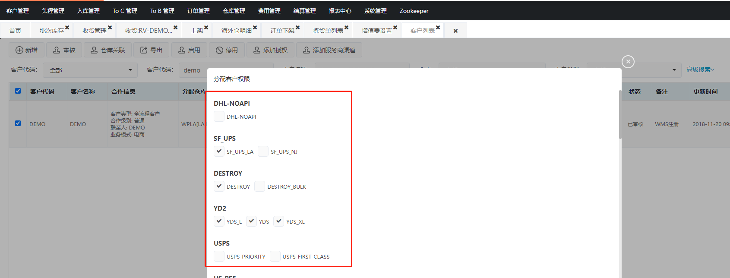Click the 客户代码 input containing demo
Viewport: 730px width, 278px height.
(x=226, y=70)
